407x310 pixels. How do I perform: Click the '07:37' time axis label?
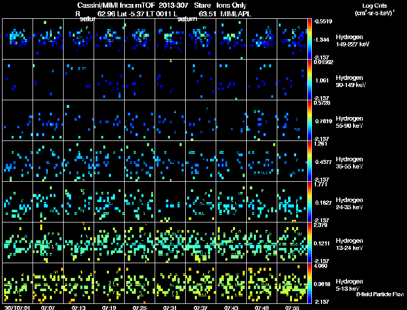tap(200, 307)
